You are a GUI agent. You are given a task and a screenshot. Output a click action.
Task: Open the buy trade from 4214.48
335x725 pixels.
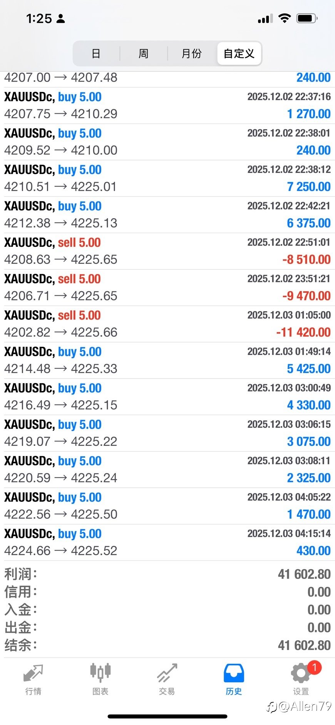point(167,360)
